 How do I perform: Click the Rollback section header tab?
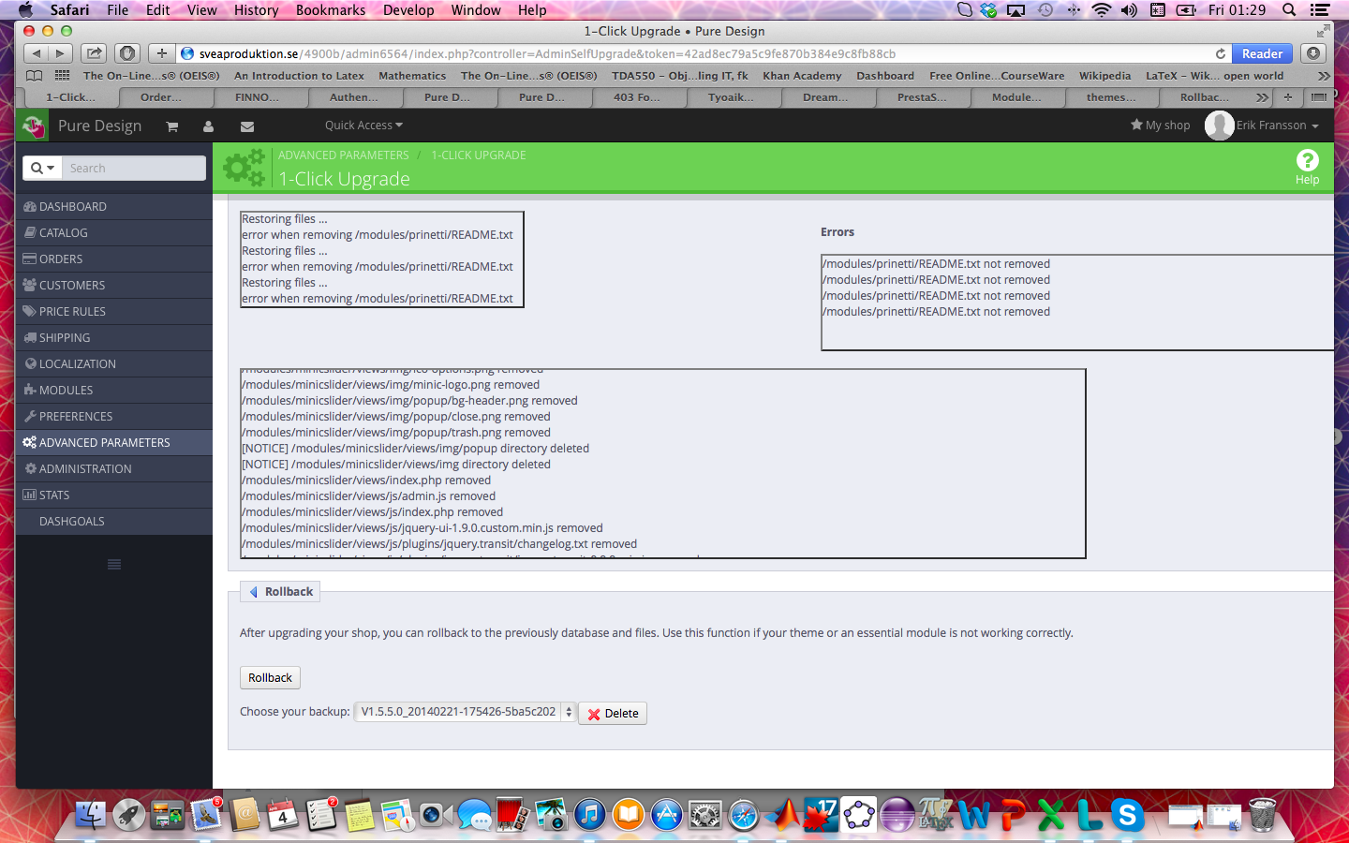pyautogui.click(x=280, y=592)
